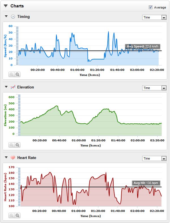
Task: Click the Elevation graph icon
Action: pos(13,87)
